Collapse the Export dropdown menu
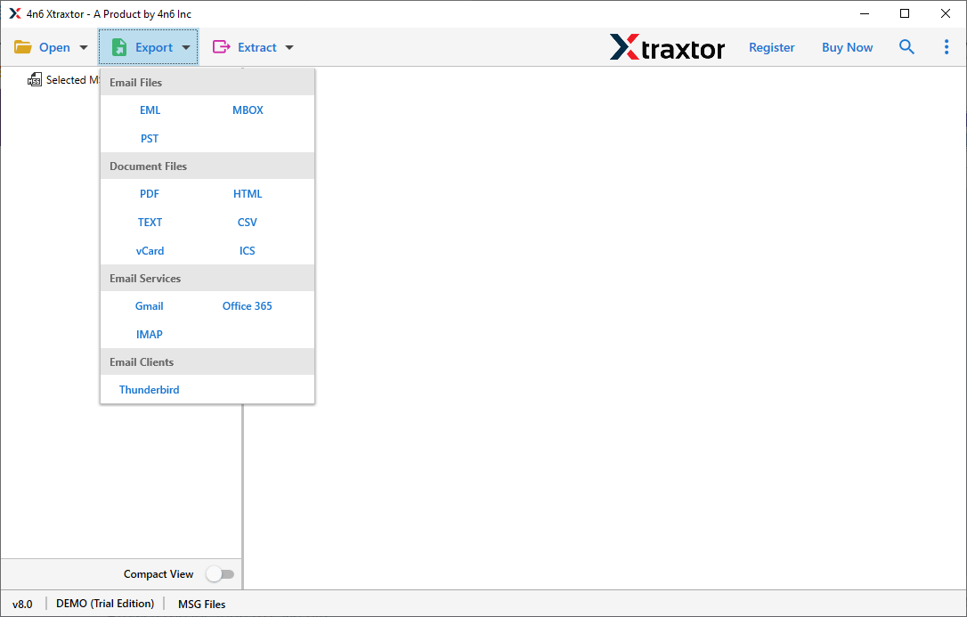 [x=186, y=47]
